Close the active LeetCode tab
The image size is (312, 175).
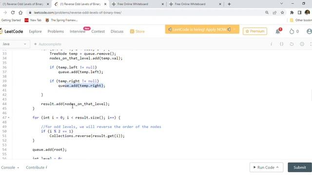click(x=105, y=4)
